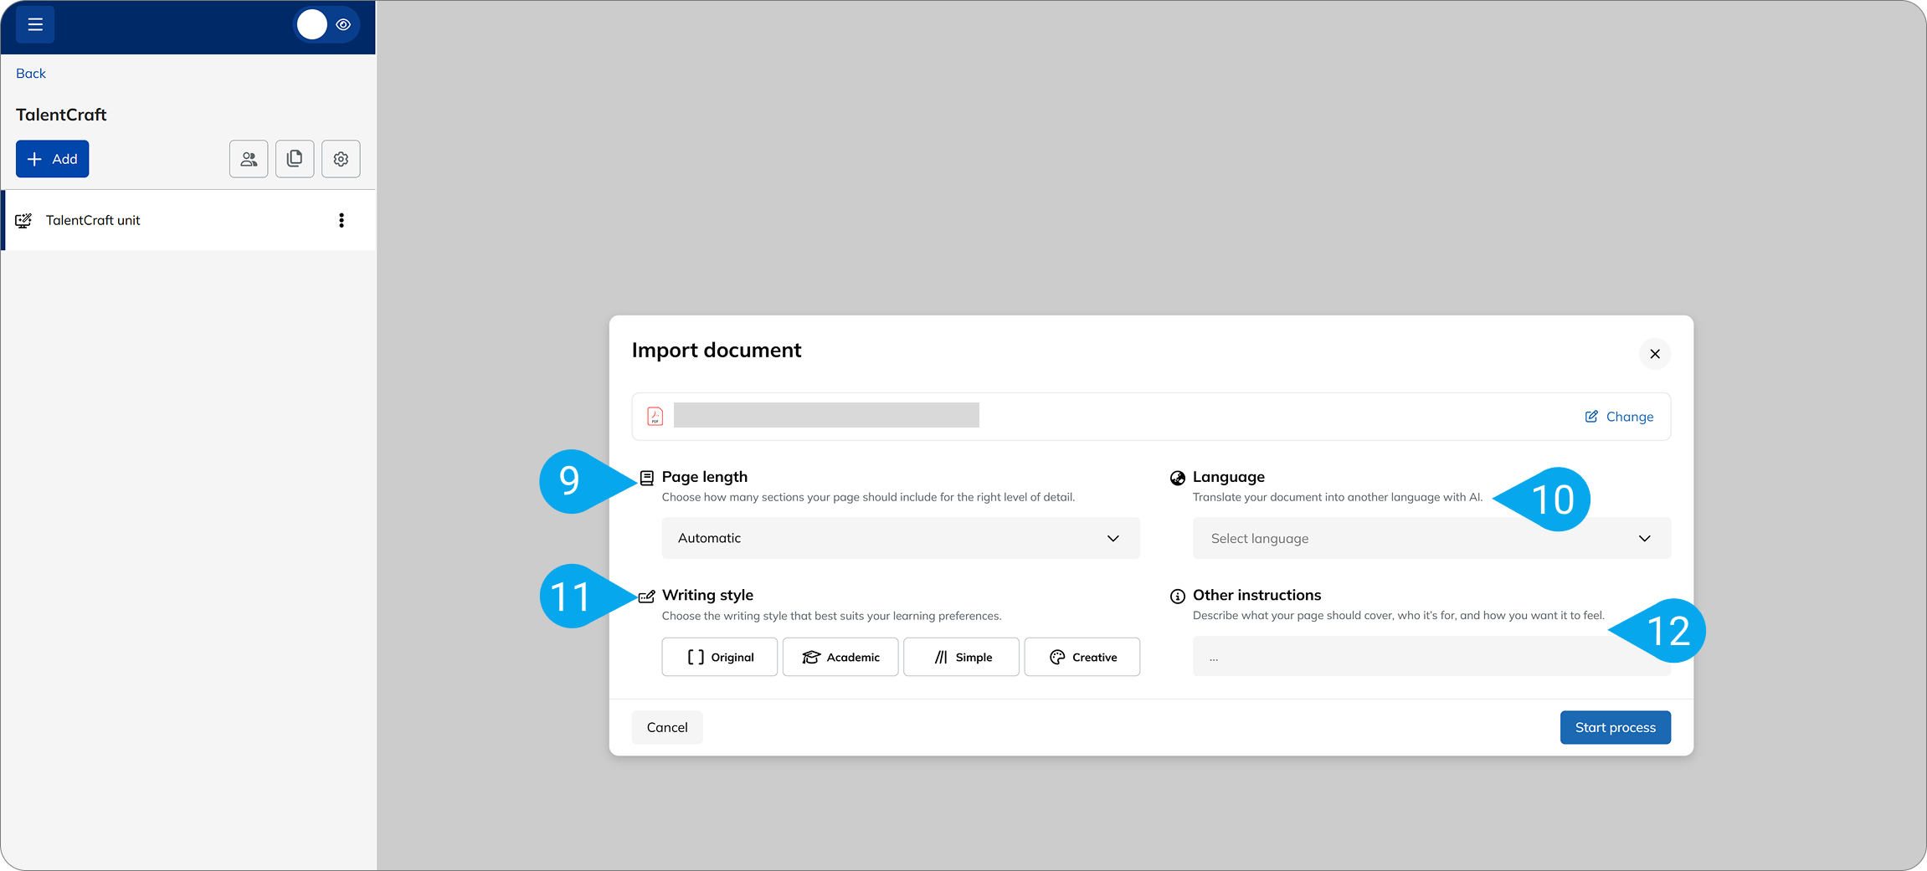The image size is (1927, 871).
Task: Click the Add button in sidebar
Action: [x=52, y=159]
